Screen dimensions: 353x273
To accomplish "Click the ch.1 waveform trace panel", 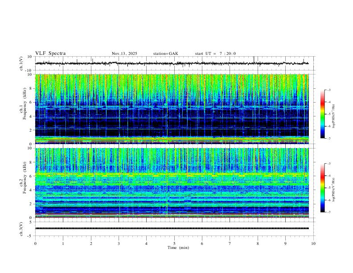I will click(x=174, y=63).
